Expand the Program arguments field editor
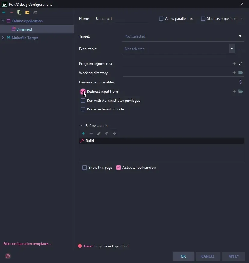This screenshot has height=263, width=249. 241,64
